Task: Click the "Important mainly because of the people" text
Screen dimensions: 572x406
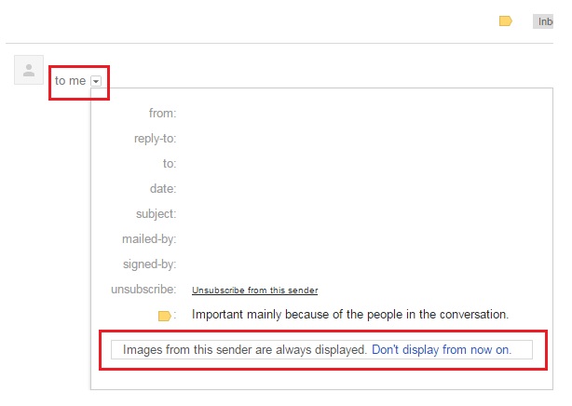Action: tap(350, 315)
